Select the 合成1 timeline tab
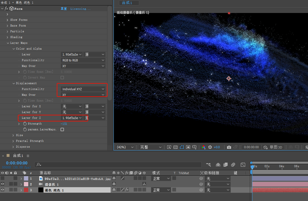The height and width of the screenshot is (201, 308). pyautogui.click(x=18, y=155)
